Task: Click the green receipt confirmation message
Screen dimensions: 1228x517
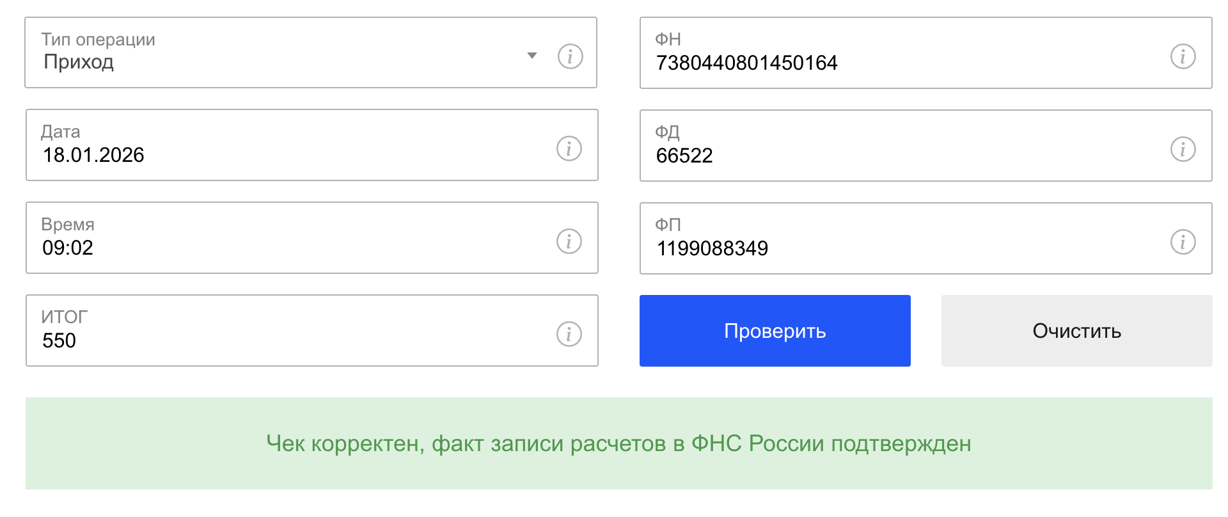Action: [618, 443]
